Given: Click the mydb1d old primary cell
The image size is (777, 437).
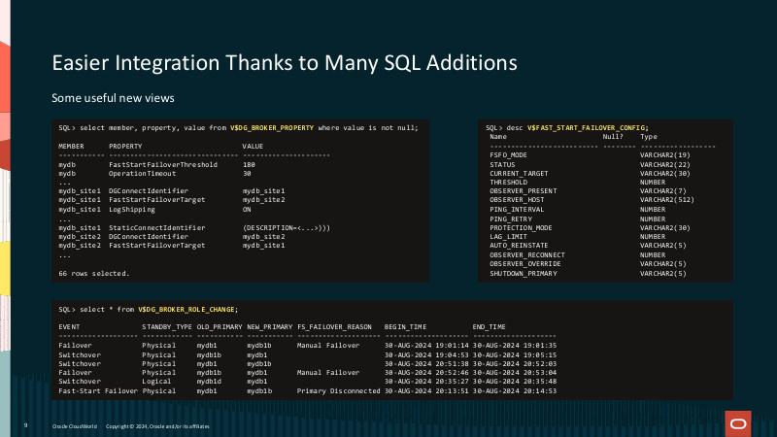Looking at the screenshot, I should [x=209, y=382].
